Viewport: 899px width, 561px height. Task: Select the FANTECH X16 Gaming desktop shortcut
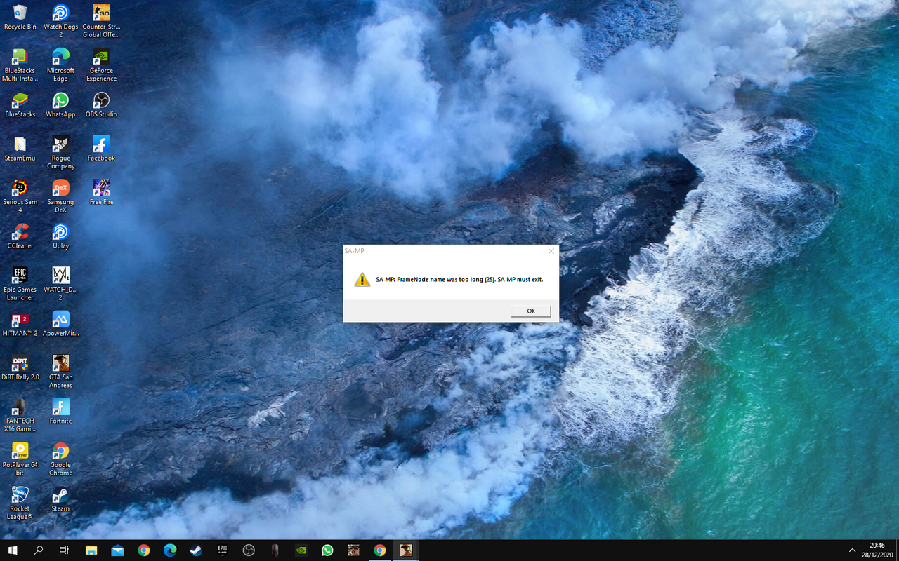tap(20, 415)
